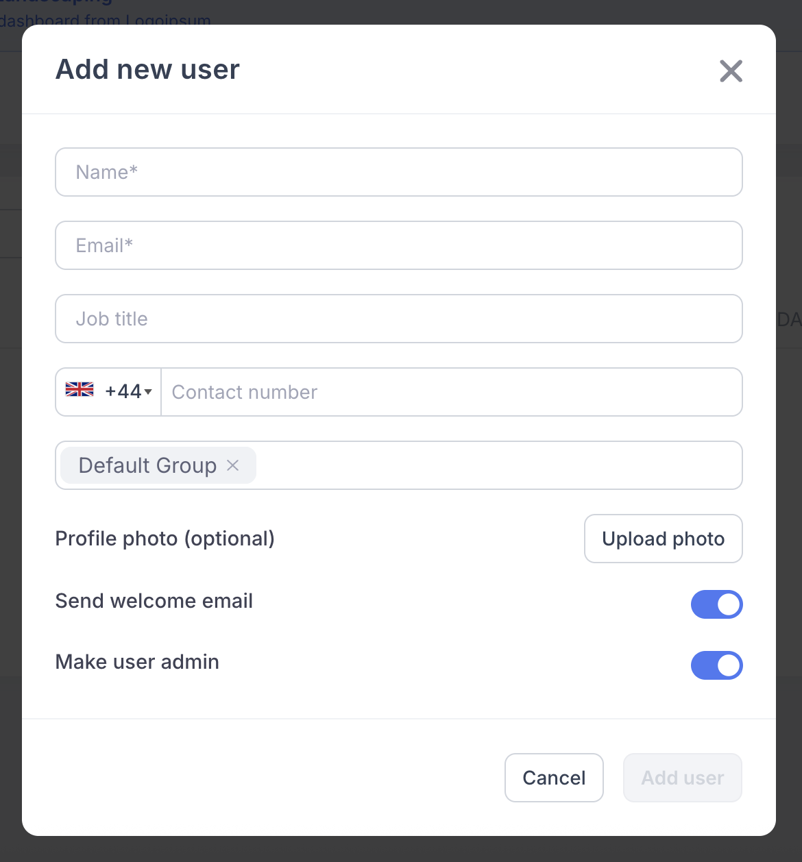Close the Add new user dialog
The width and height of the screenshot is (802, 862).
click(x=731, y=71)
